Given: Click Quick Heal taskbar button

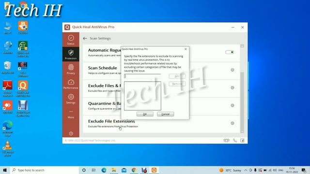Looking at the screenshot, I should pos(154,170).
